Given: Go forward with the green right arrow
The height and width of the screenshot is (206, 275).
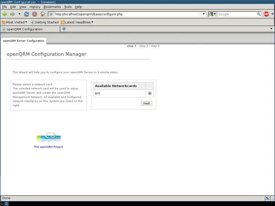Looking at the screenshot, I should click(x=13, y=14).
